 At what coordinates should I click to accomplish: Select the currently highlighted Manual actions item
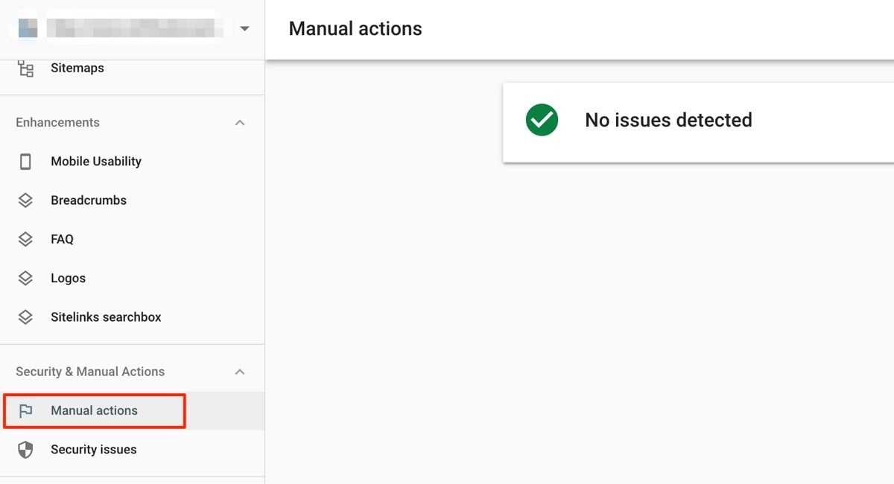point(94,410)
